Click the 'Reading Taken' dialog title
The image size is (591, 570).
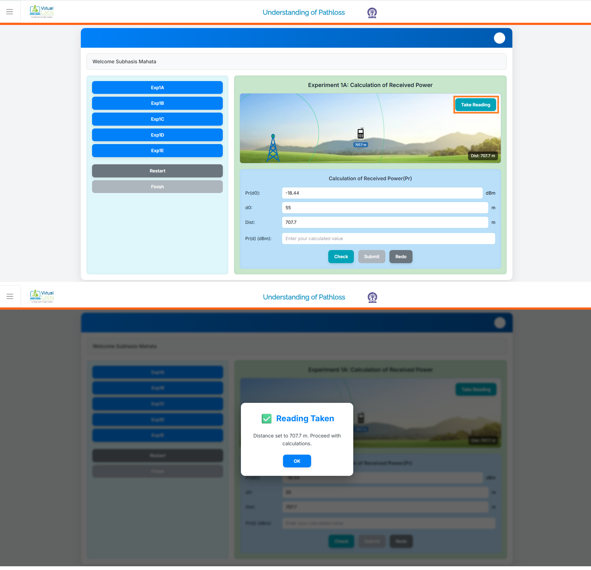pos(305,418)
